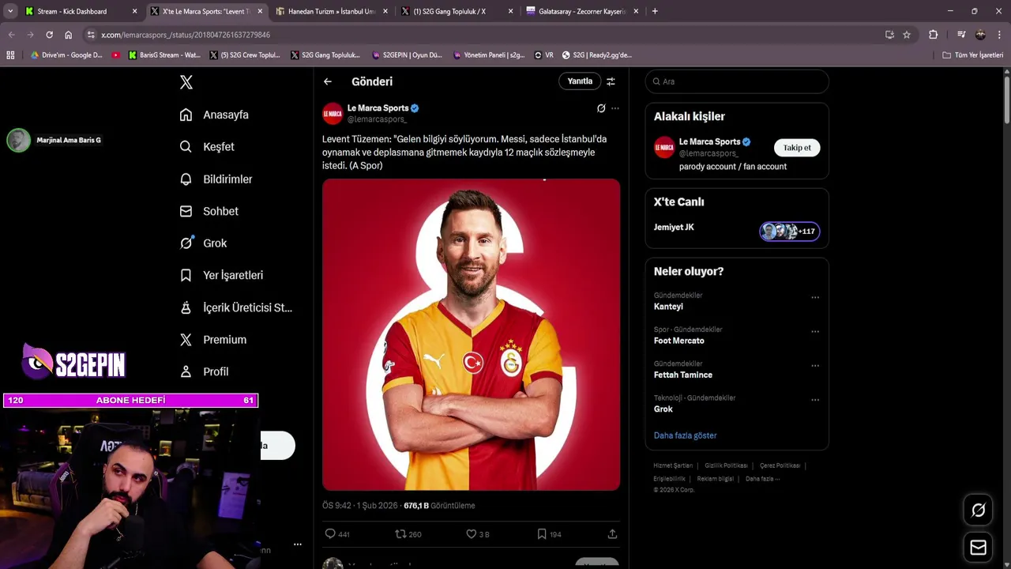Bookmark the post with 194 count
Viewport: 1011px width, 569px height.
point(542,534)
